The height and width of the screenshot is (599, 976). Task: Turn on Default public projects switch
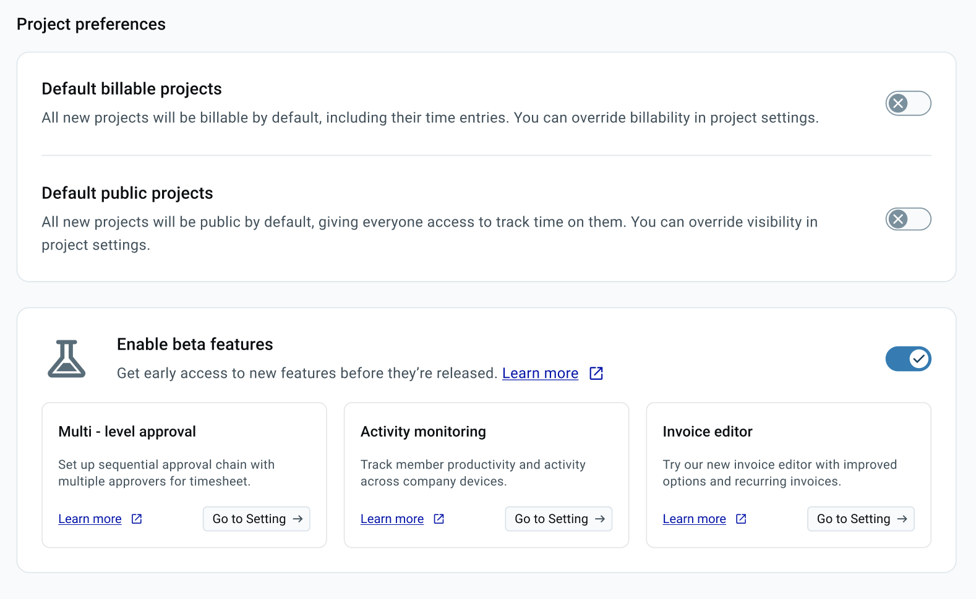coord(908,219)
